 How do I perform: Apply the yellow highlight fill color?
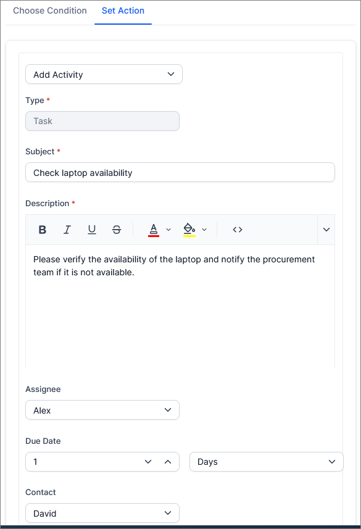pos(189,230)
